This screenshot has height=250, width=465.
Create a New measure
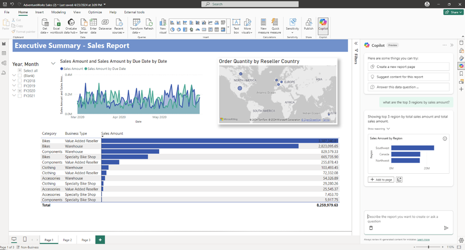(x=263, y=26)
